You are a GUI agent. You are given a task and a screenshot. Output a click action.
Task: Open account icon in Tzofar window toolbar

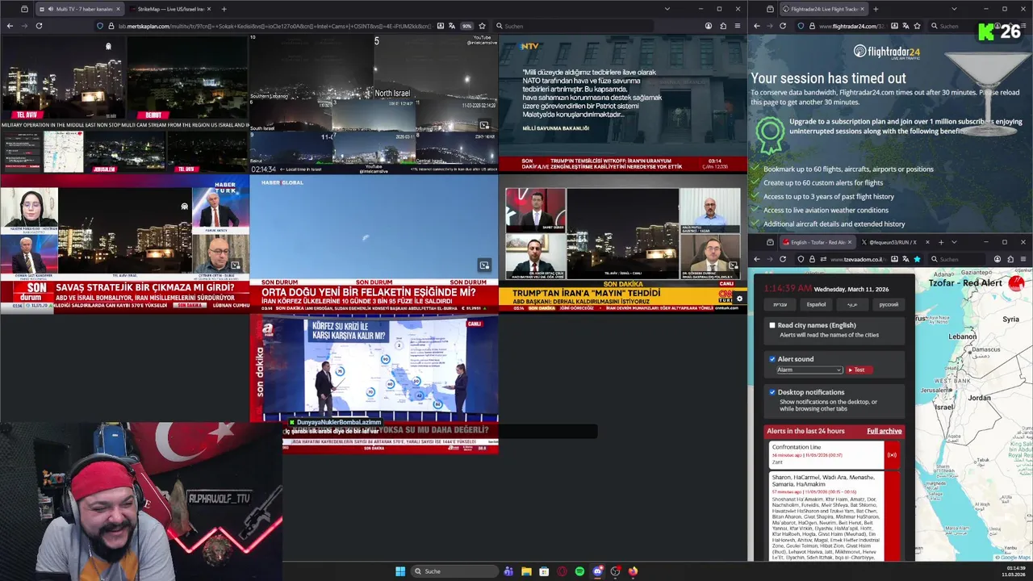coord(997,259)
